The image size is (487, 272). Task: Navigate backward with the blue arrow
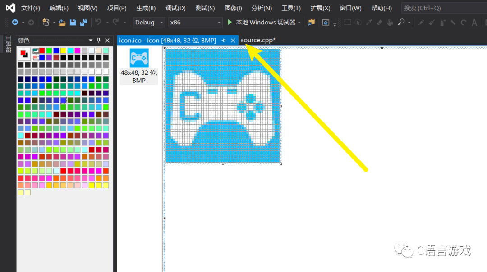pos(14,23)
